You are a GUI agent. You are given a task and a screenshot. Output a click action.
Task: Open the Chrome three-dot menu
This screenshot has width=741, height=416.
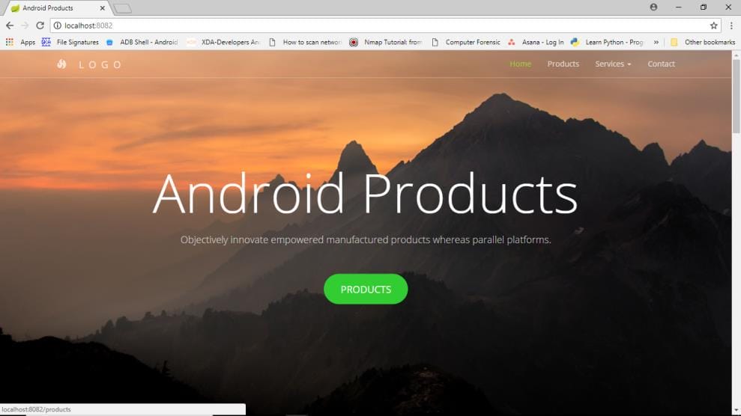coord(731,25)
